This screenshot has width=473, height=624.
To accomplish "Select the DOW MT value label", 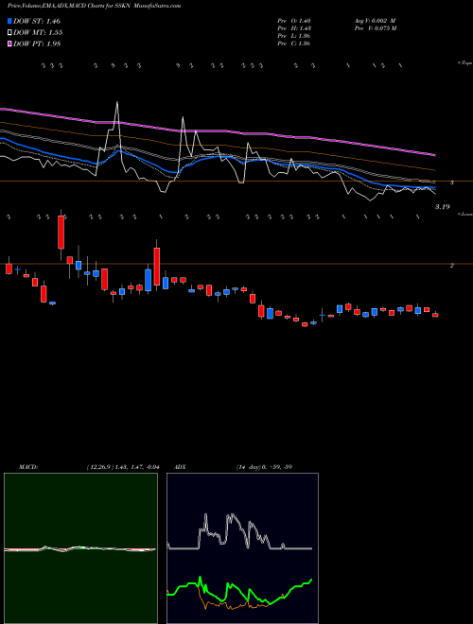I will (x=38, y=32).
